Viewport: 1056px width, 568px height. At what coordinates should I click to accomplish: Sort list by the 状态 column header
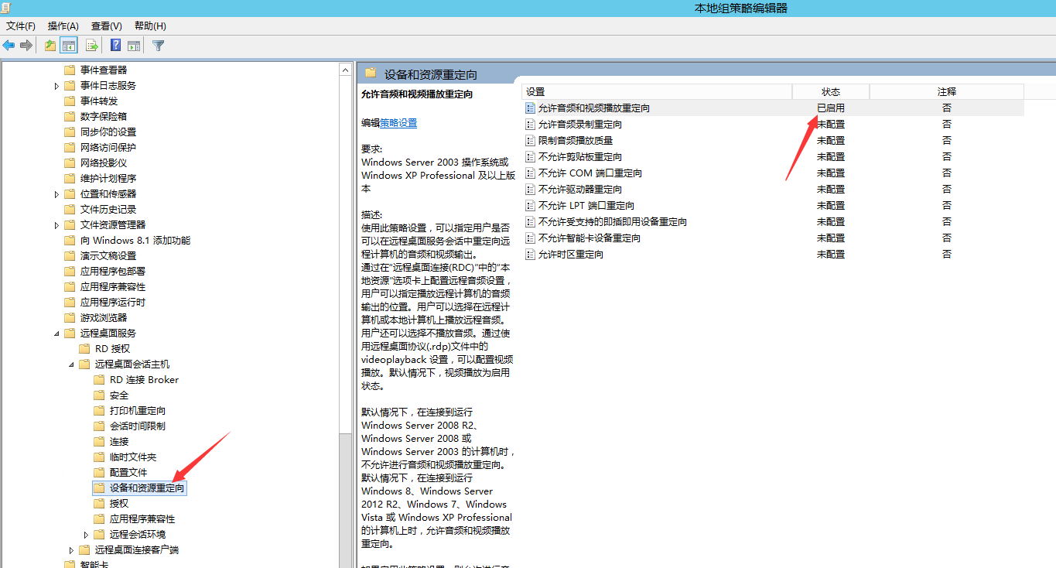(830, 92)
